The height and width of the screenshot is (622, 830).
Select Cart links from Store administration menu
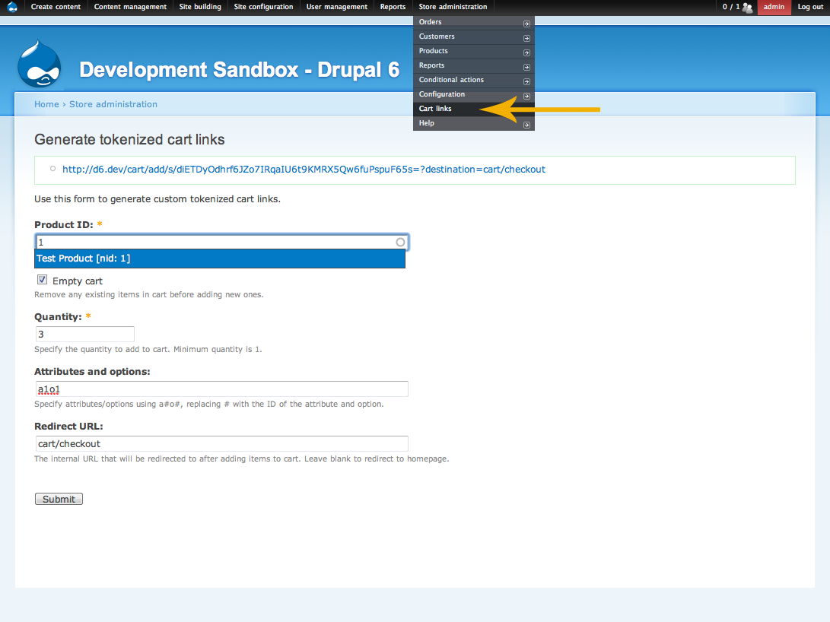[x=435, y=108]
